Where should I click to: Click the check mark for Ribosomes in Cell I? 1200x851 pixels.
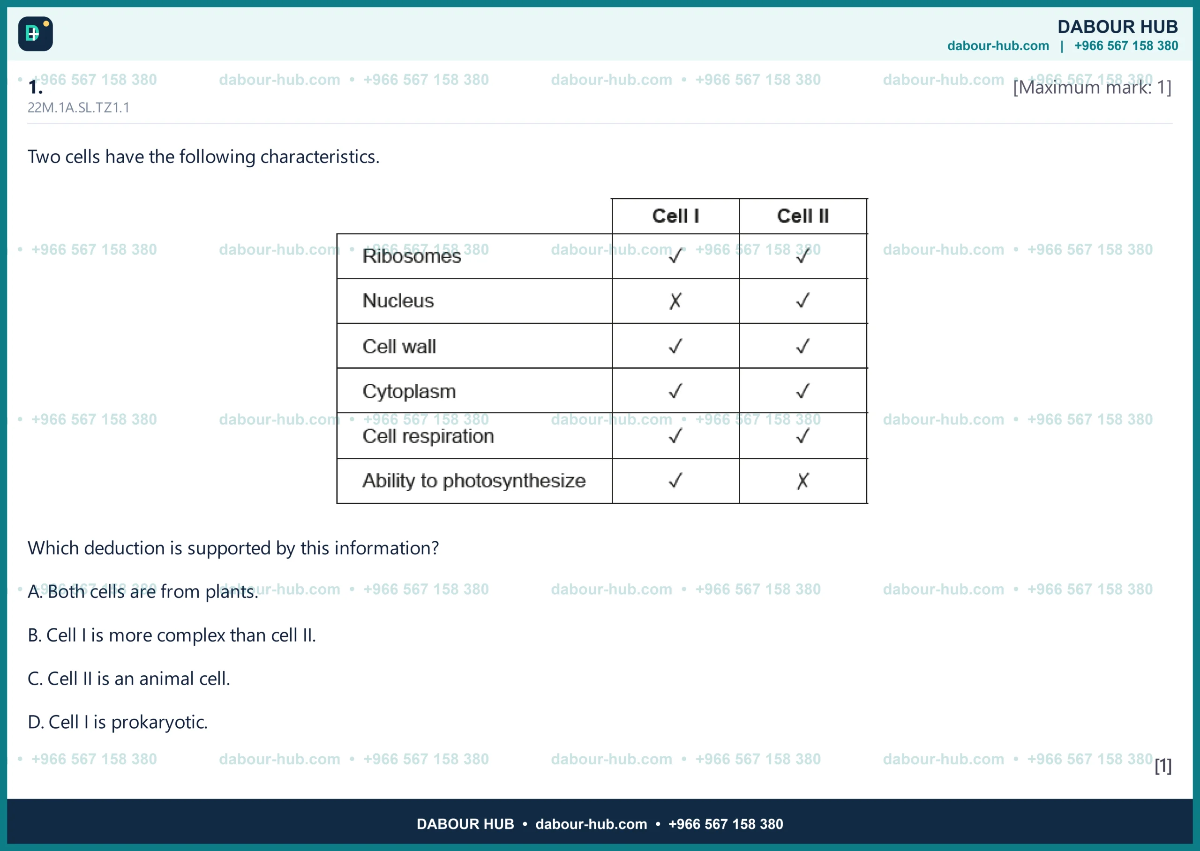pos(675,255)
